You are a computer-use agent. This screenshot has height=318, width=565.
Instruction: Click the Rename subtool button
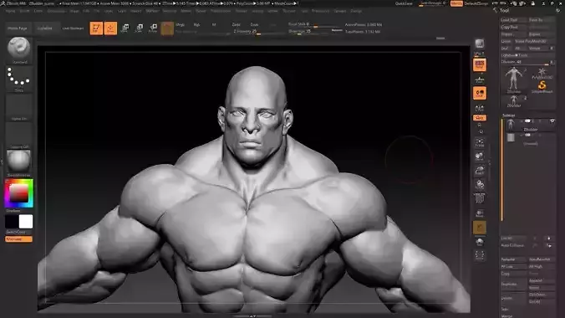point(514,259)
